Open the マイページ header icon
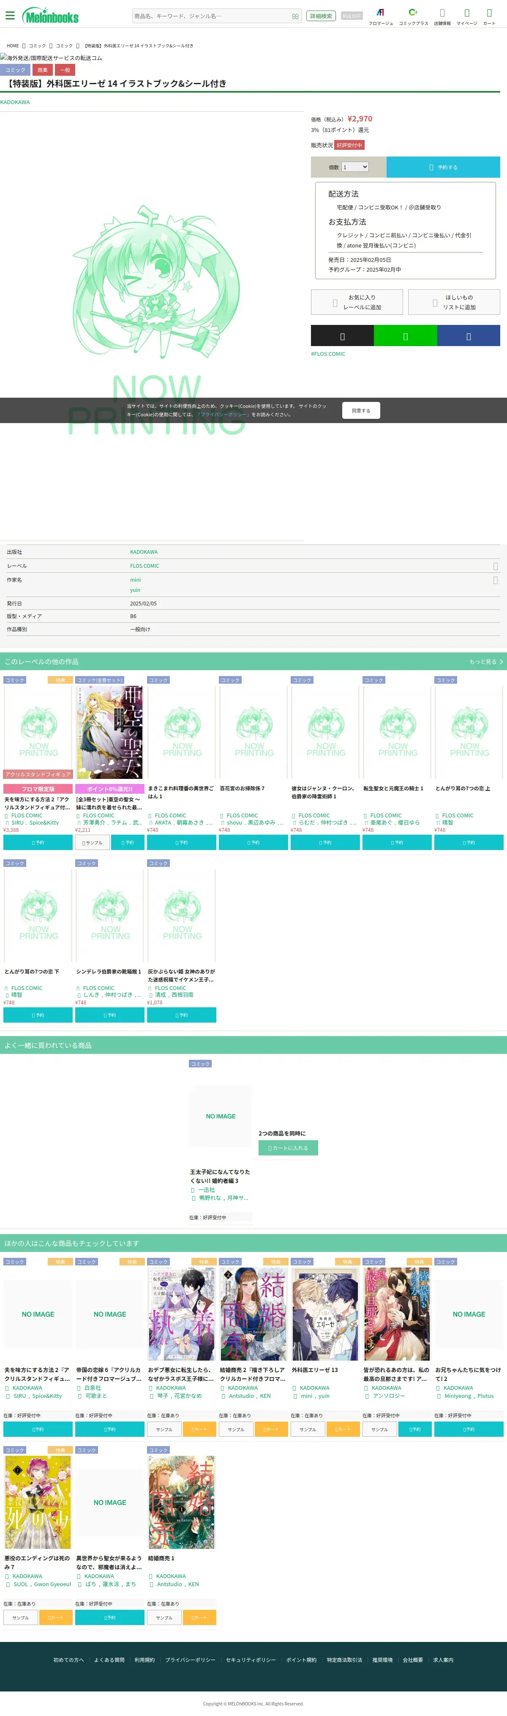 coord(467,16)
